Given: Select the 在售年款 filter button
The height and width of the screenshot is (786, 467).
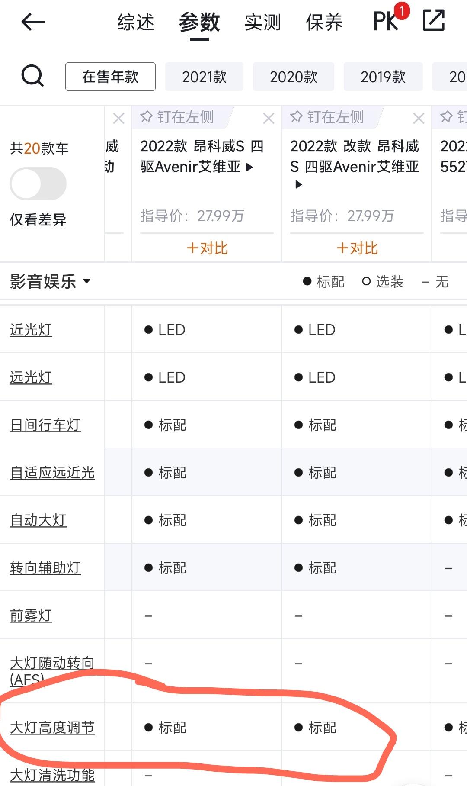Looking at the screenshot, I should click(110, 77).
